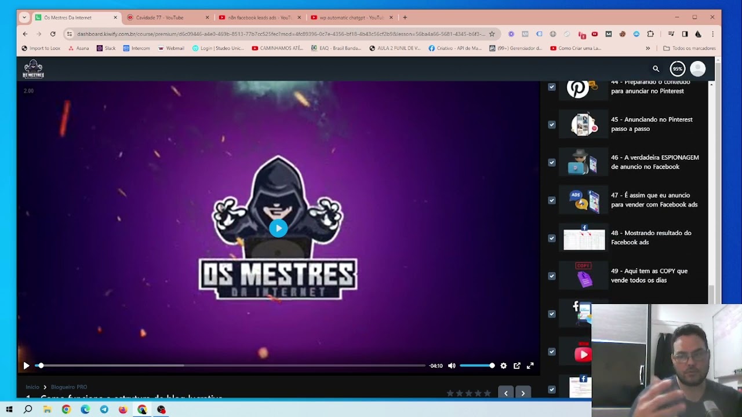Open the 95% course progress indicator
742x417 pixels.
click(x=677, y=69)
